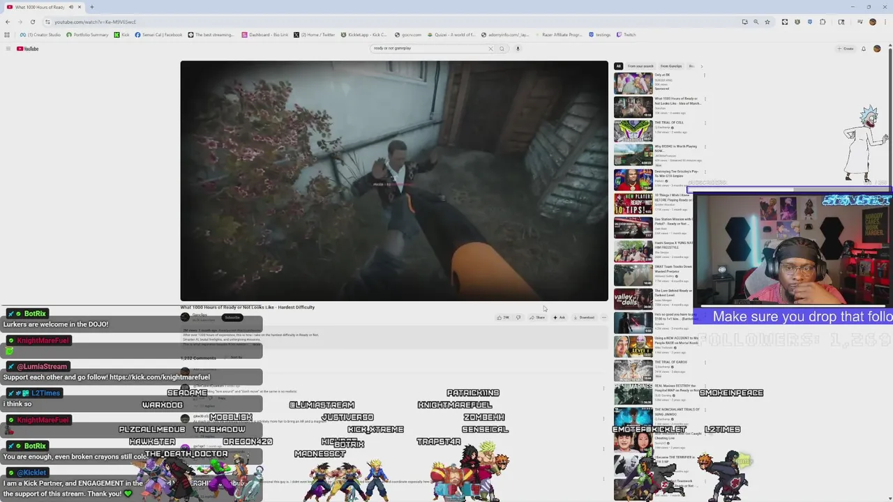Viewport: 893px width, 502px height.
Task: Open YouTube notifications bell
Action: [x=864, y=49]
